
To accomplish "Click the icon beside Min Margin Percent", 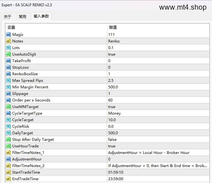I will [x=8, y=87].
